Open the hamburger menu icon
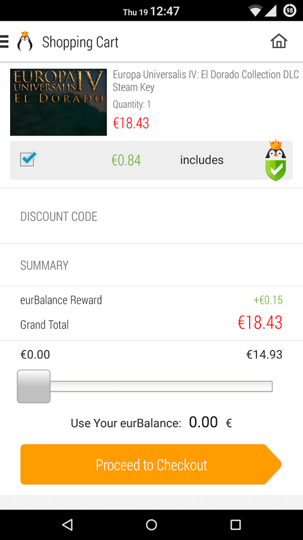 tap(4, 41)
